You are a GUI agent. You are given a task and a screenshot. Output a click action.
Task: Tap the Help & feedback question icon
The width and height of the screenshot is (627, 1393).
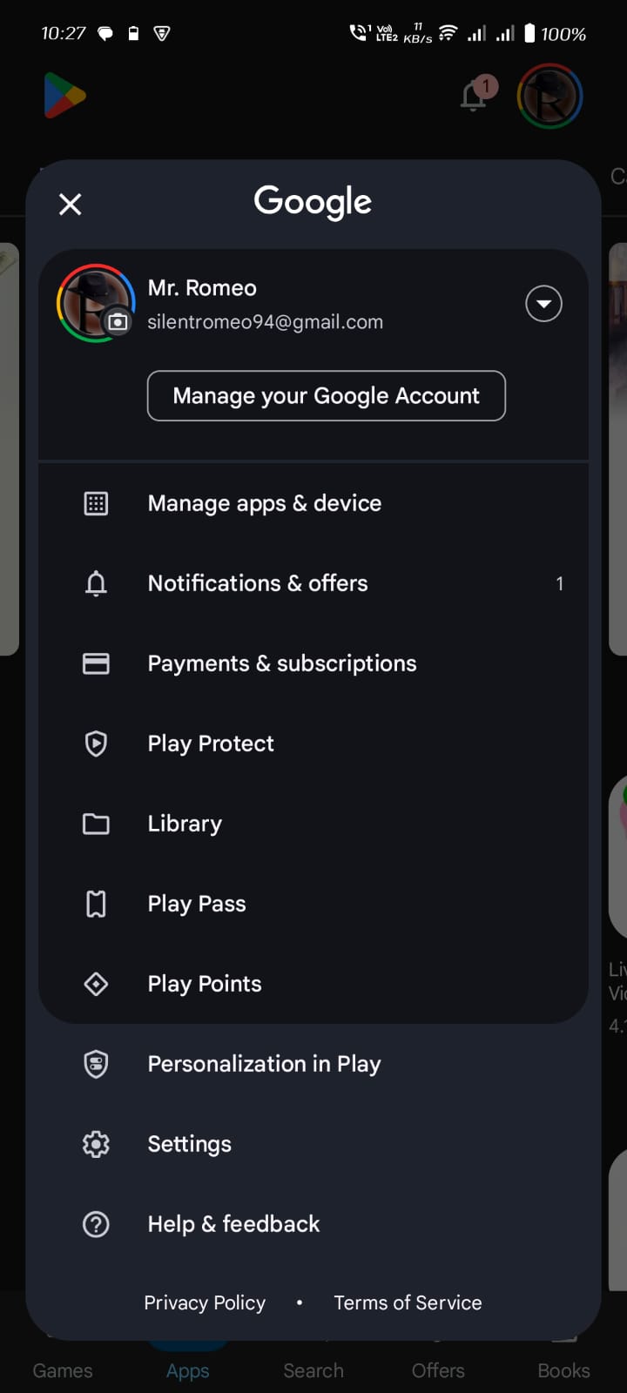tap(96, 1224)
